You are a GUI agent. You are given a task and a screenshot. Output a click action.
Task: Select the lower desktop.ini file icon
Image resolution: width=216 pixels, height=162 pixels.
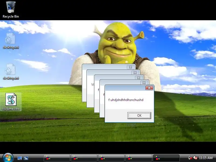11,72
